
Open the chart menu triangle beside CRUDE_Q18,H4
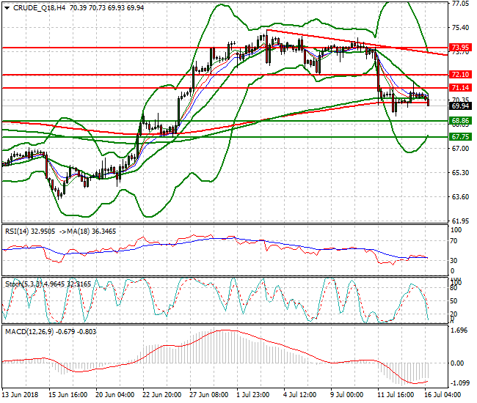7,8
